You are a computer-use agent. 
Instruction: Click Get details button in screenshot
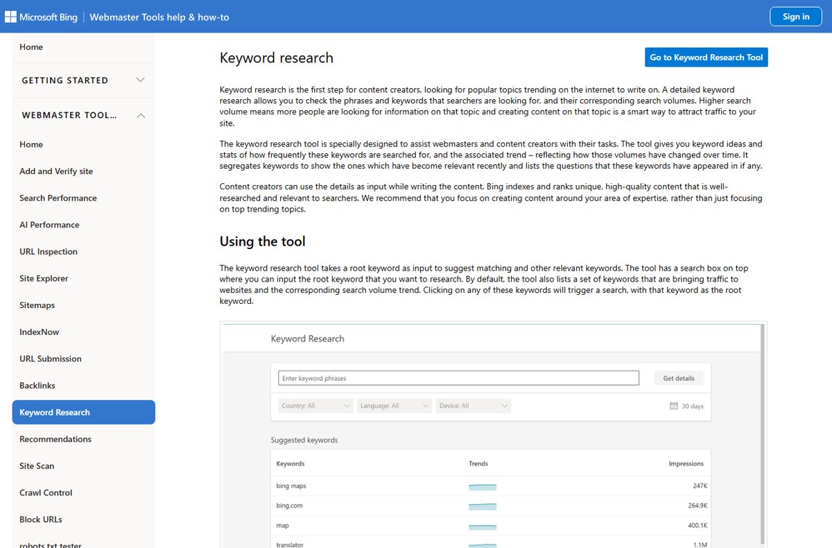(x=679, y=378)
